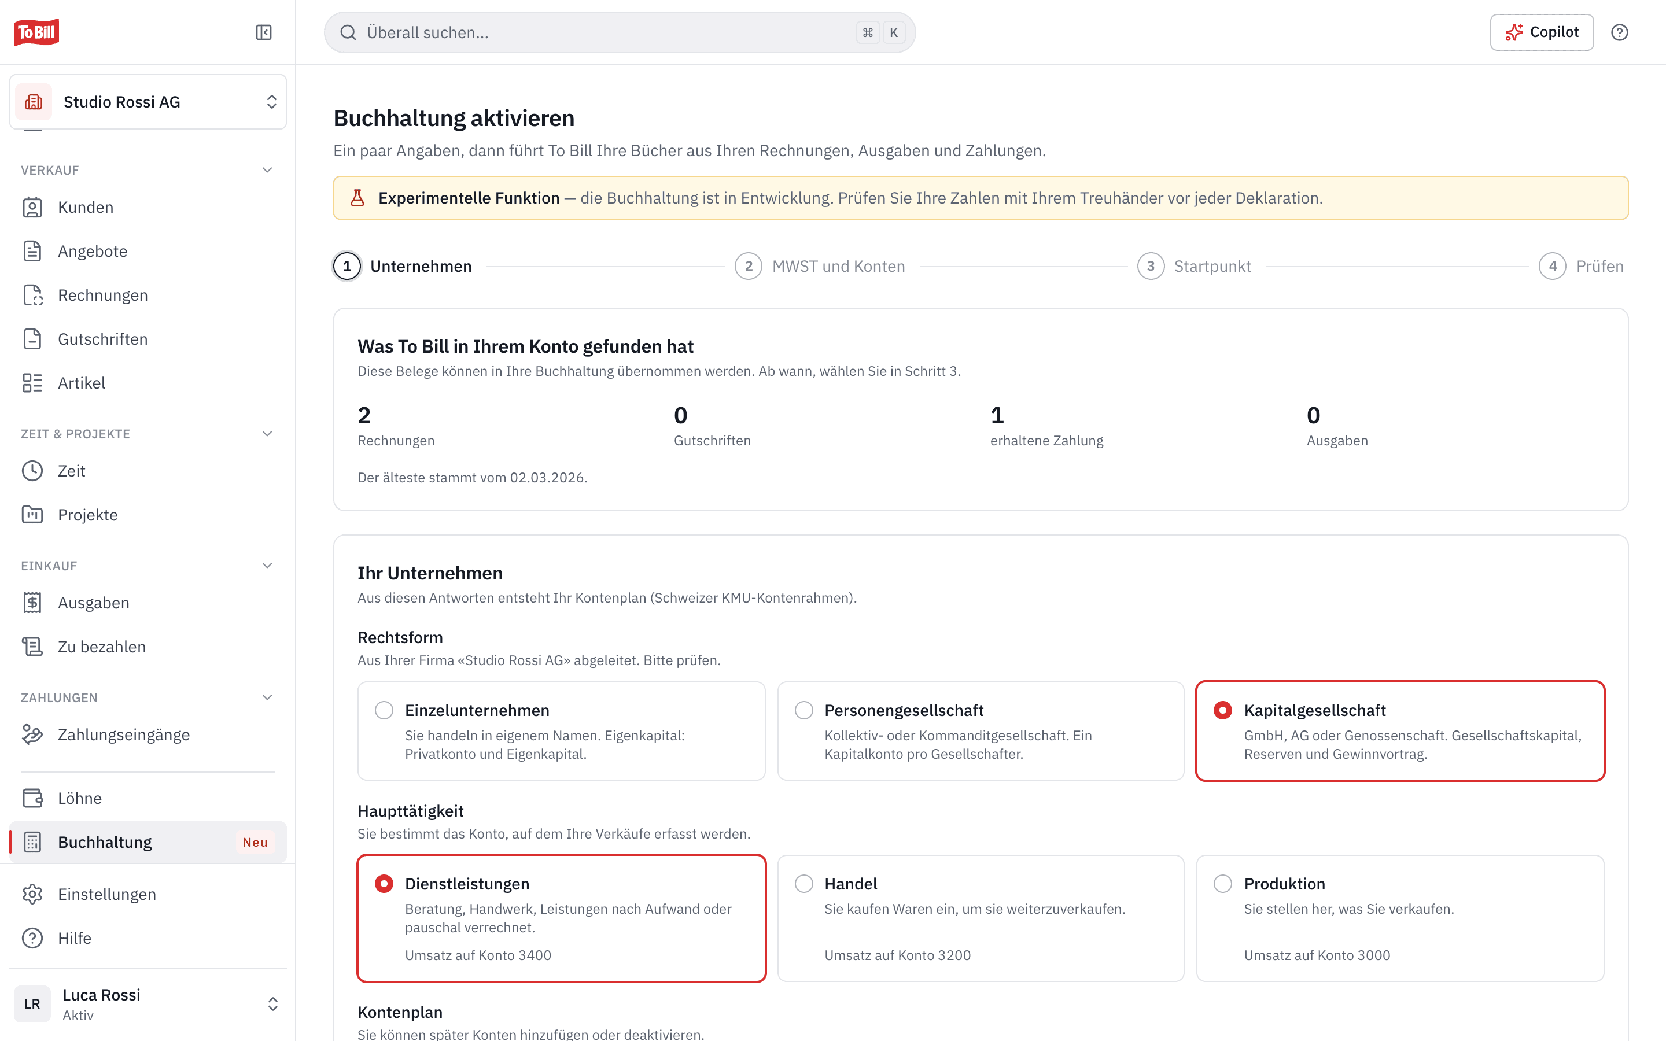Open Luca Rossi user menu
The image size is (1666, 1041).
[x=148, y=1004]
